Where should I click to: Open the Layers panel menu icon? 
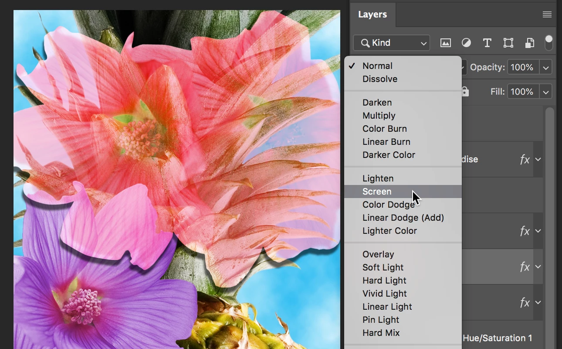[x=547, y=14]
